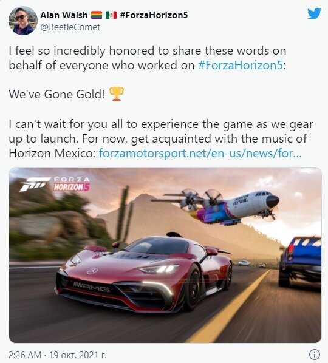Viewport: 328px width, 363px height.
Task: Click the tweet info icon
Action: (x=315, y=355)
